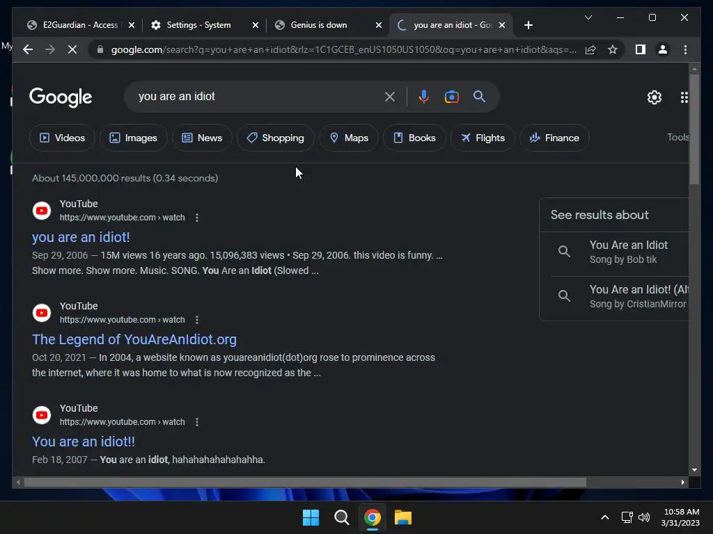The width and height of the screenshot is (713, 534).
Task: Click the URL address bar
Action: [343, 49]
